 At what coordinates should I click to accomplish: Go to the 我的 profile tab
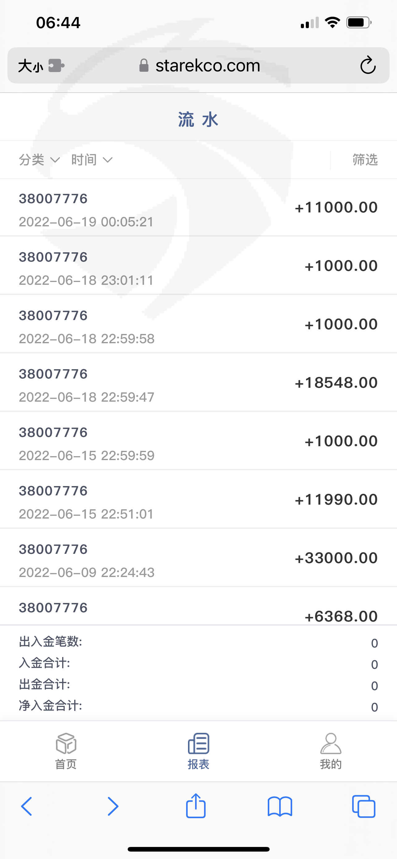pos(331,750)
